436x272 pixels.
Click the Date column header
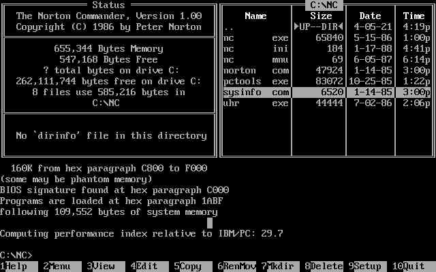tap(370, 16)
